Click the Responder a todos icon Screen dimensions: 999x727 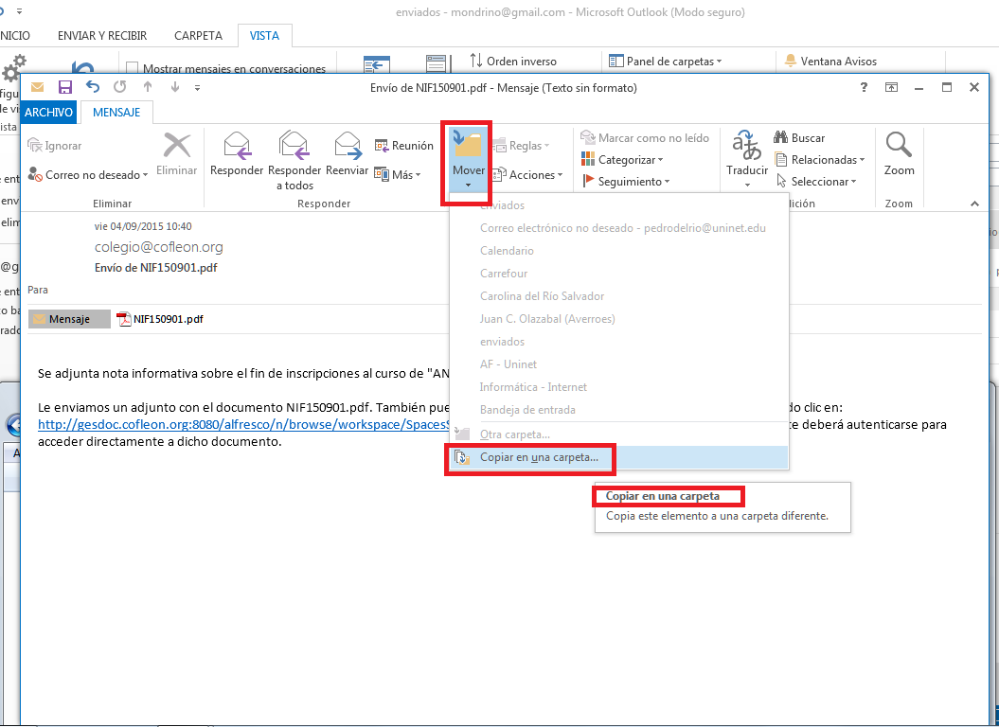point(294,147)
